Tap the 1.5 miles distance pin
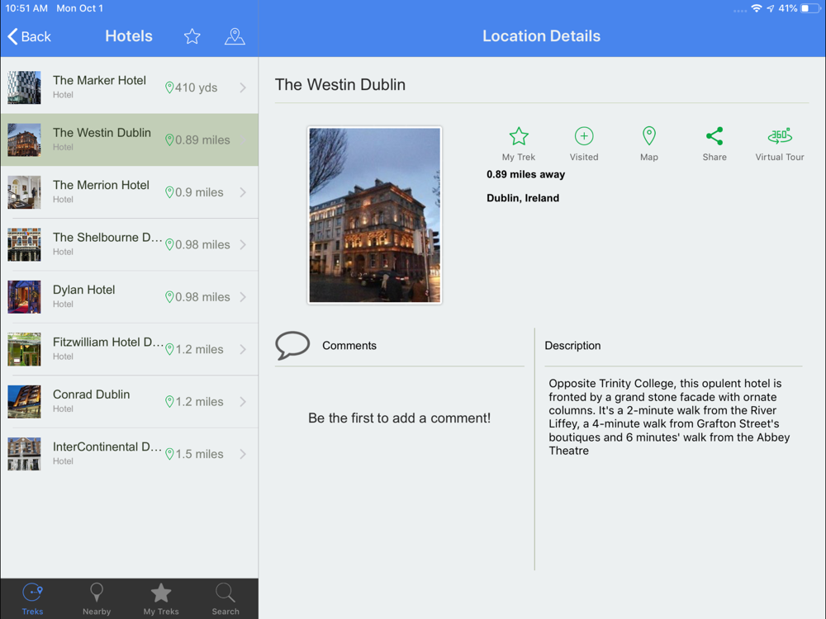 click(x=169, y=454)
